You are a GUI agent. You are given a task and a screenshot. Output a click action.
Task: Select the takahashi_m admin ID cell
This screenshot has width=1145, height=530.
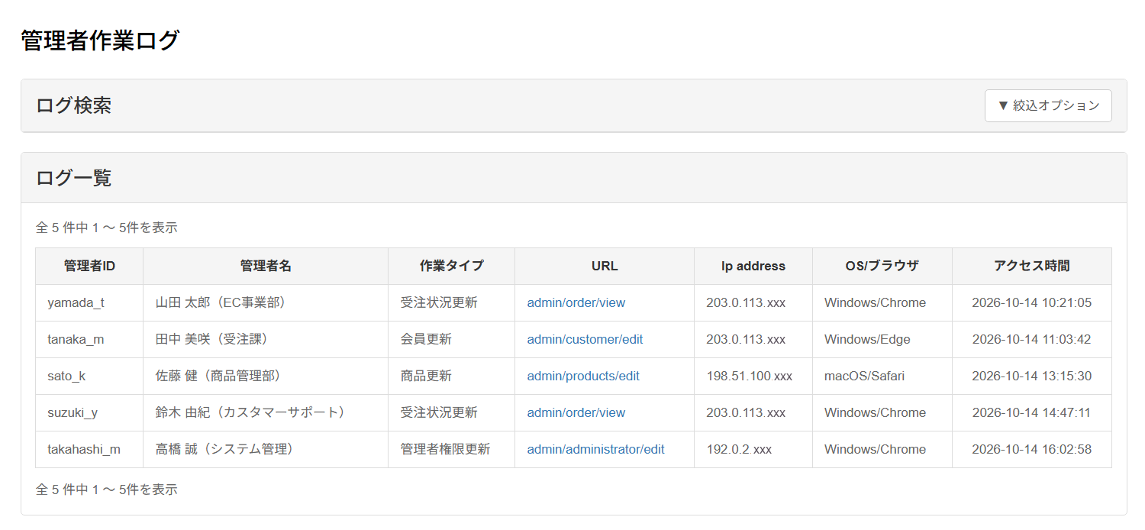(x=89, y=449)
